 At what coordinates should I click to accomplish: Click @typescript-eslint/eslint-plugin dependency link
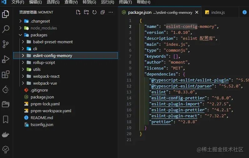pyautogui.click(x=190, y=80)
